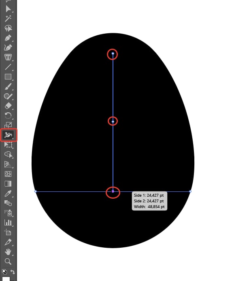The height and width of the screenshot is (281, 232).
Task: Select the Direct Selection tool
Action: click(x=8, y=9)
